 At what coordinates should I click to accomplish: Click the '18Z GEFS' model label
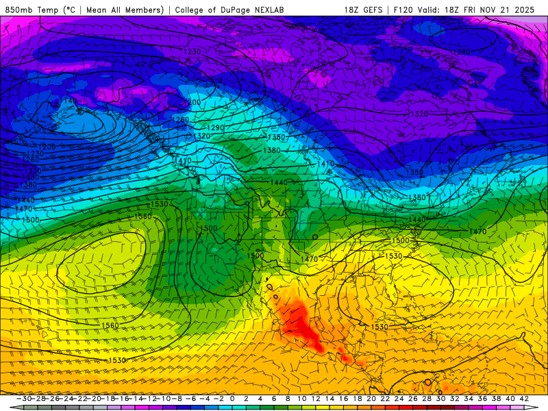click(x=364, y=10)
